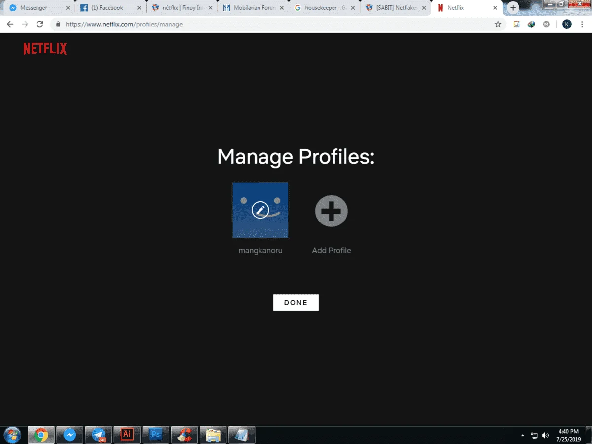Click the image-frame extension icon in the Chrome toolbar
The height and width of the screenshot is (444, 592).
(x=517, y=24)
